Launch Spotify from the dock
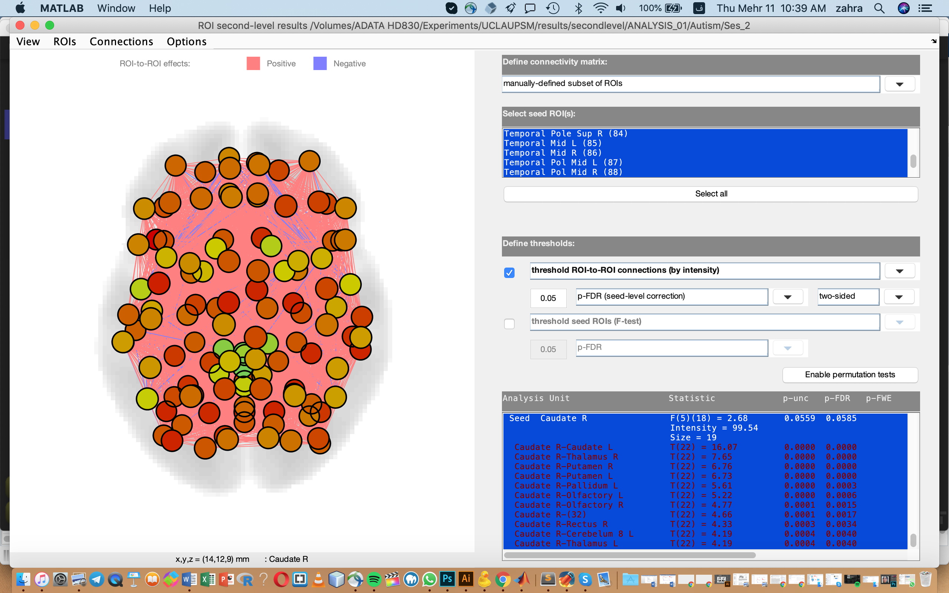 [x=374, y=579]
